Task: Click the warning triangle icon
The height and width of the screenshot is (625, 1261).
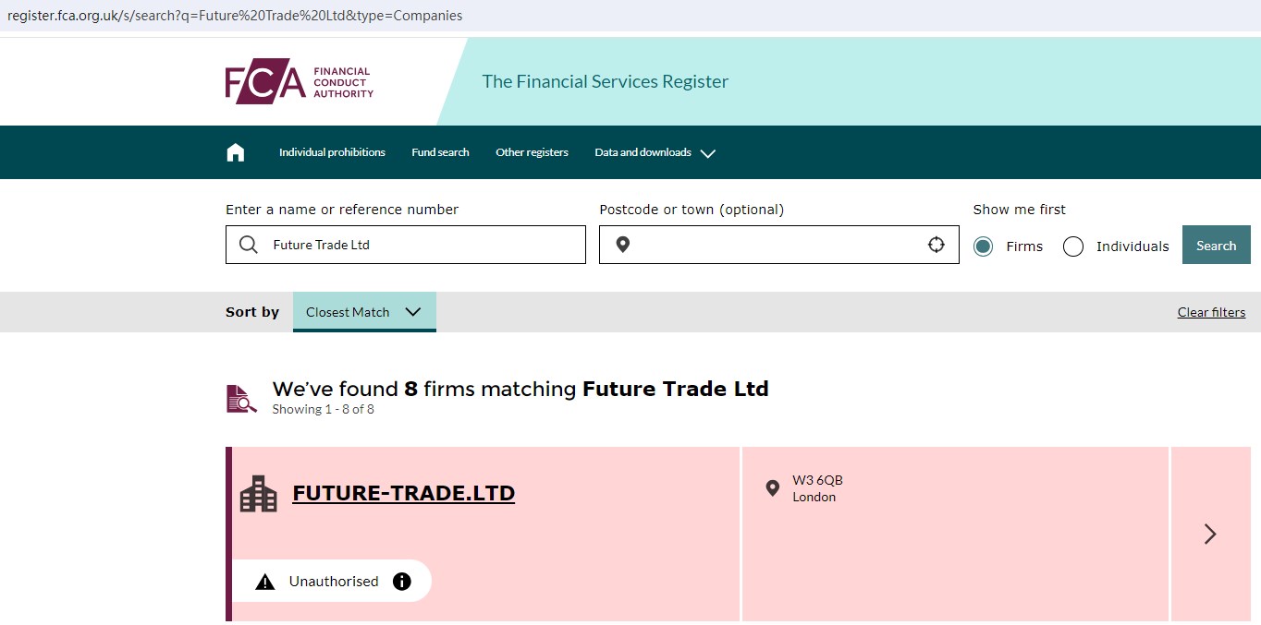Action: [265, 582]
